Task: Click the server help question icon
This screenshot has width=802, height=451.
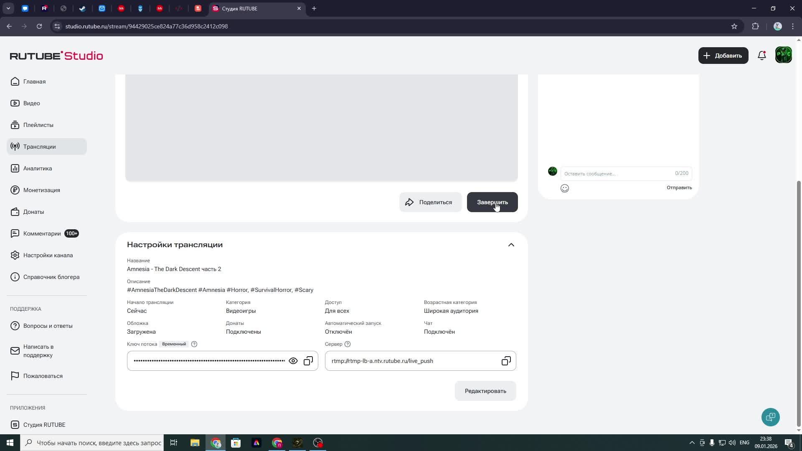Action: click(348, 344)
